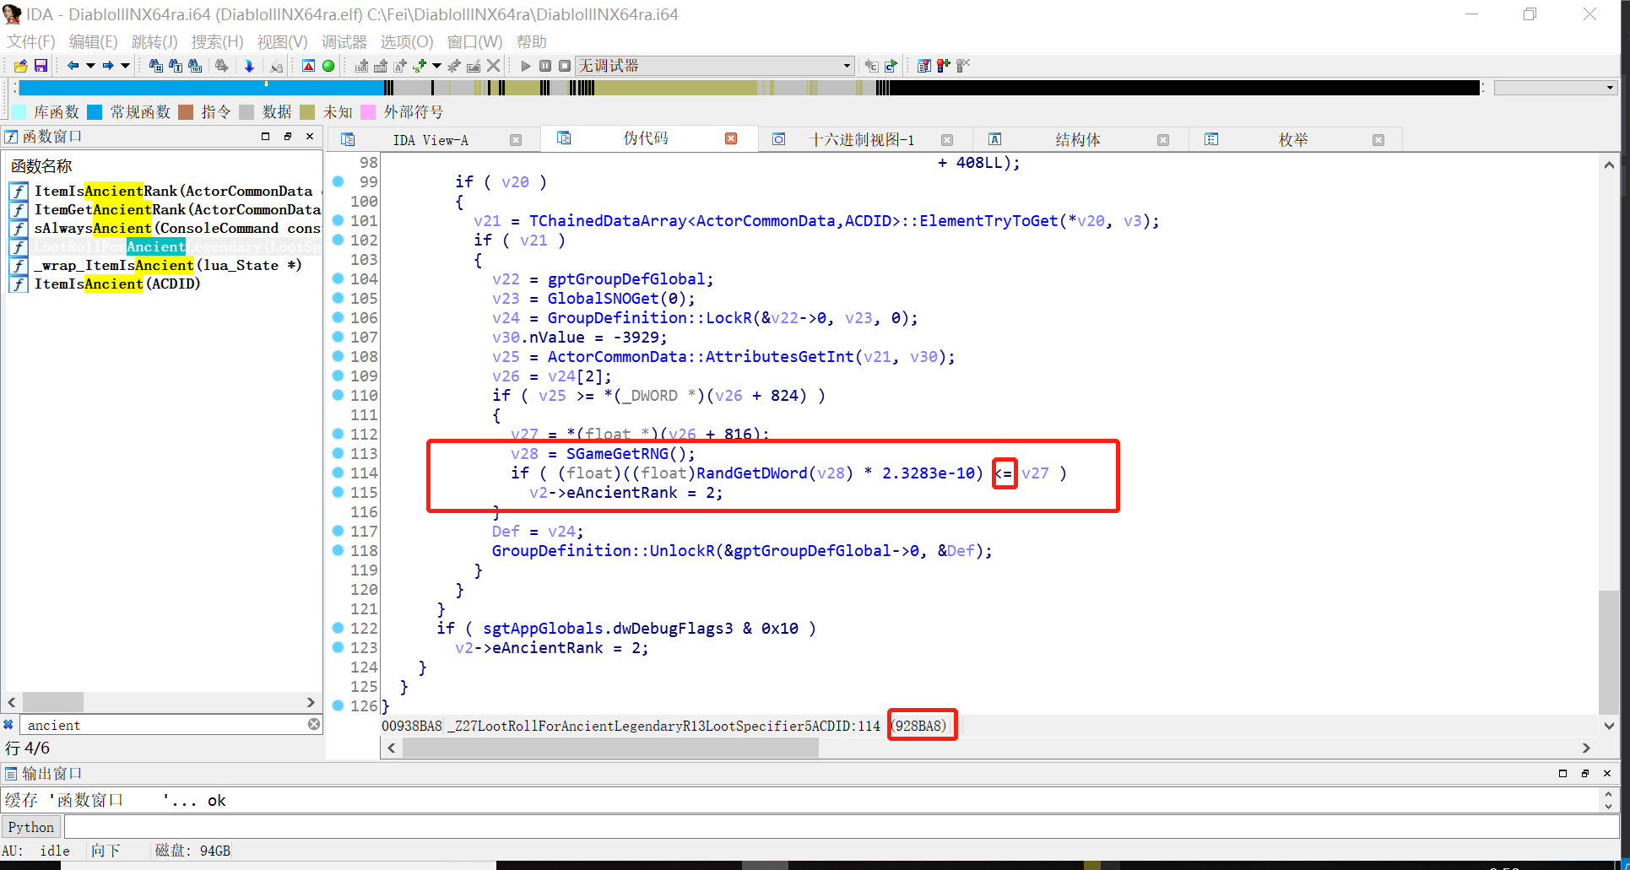Jump forward with the right arrow

click(x=108, y=66)
